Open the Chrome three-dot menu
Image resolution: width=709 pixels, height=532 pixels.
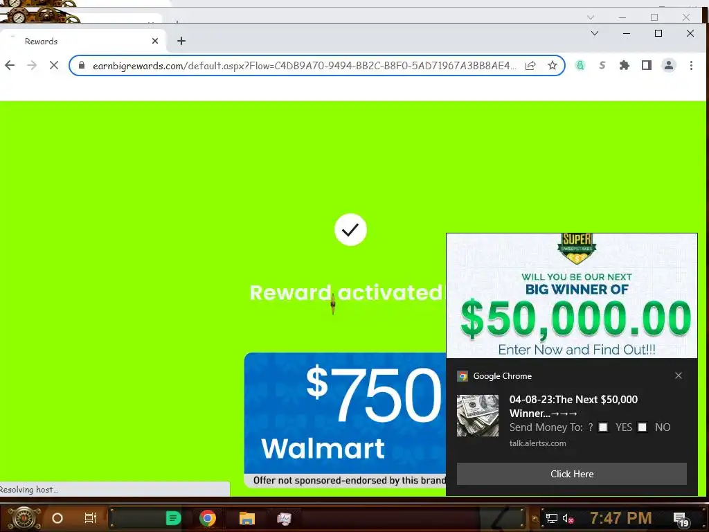click(x=691, y=66)
